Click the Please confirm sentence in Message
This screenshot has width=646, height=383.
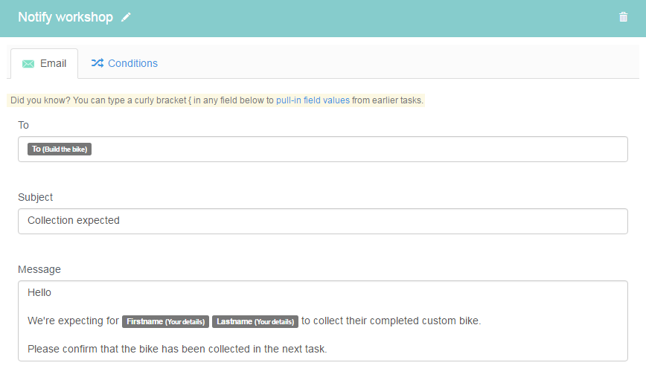177,350
